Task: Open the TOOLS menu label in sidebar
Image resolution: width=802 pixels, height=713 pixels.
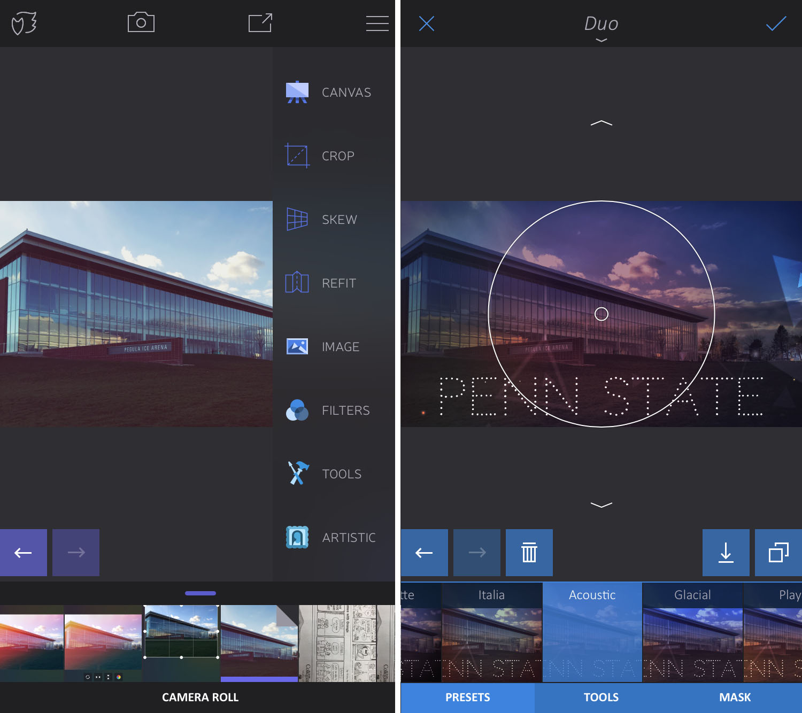Action: [x=342, y=474]
